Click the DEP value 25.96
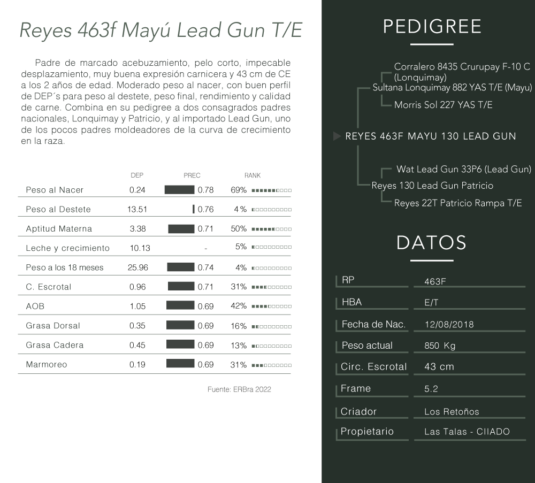 pos(138,267)
